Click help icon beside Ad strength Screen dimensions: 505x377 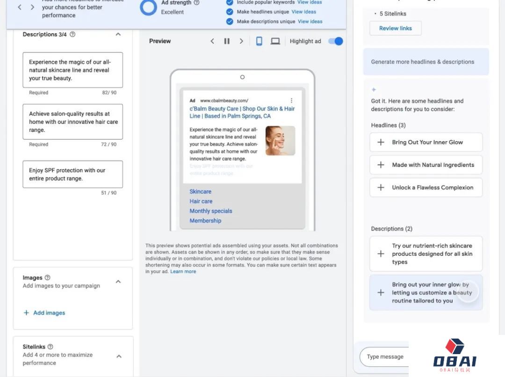coord(196,2)
